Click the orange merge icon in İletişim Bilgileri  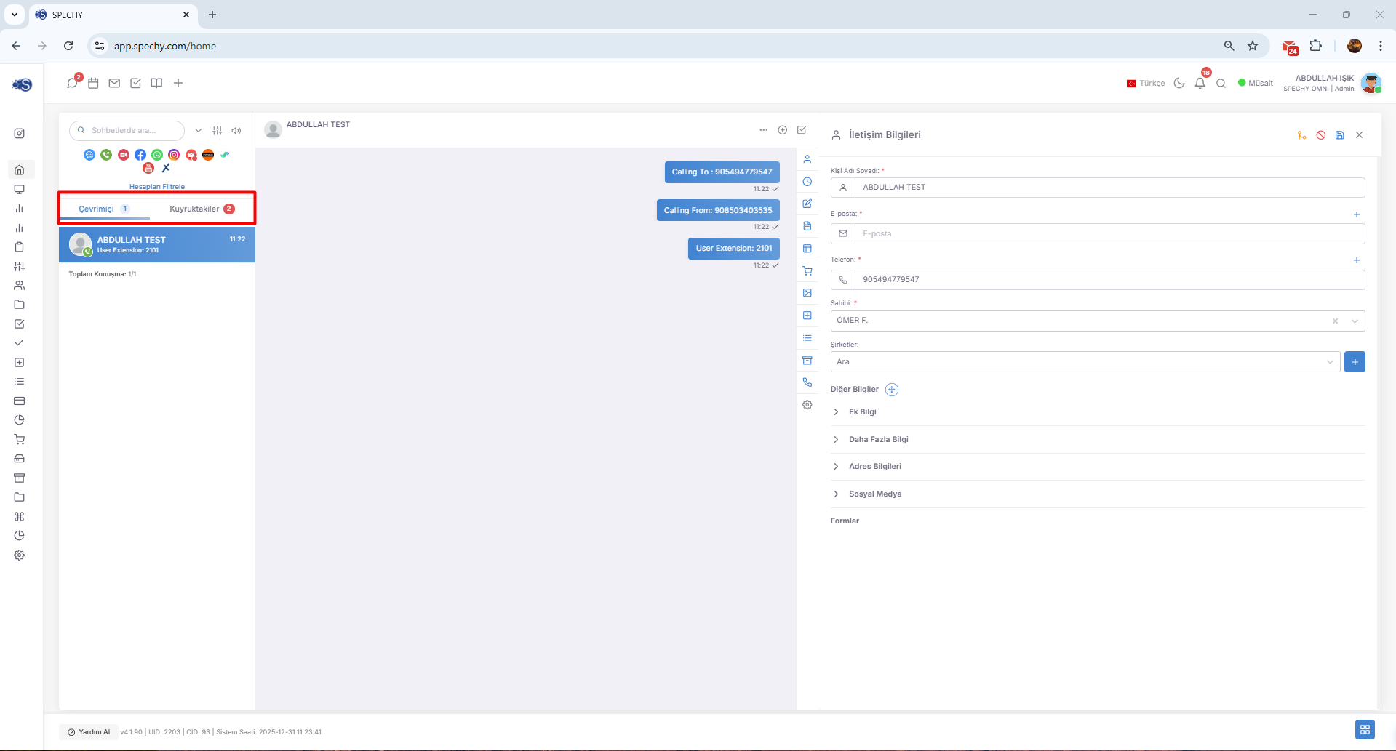(x=1301, y=135)
